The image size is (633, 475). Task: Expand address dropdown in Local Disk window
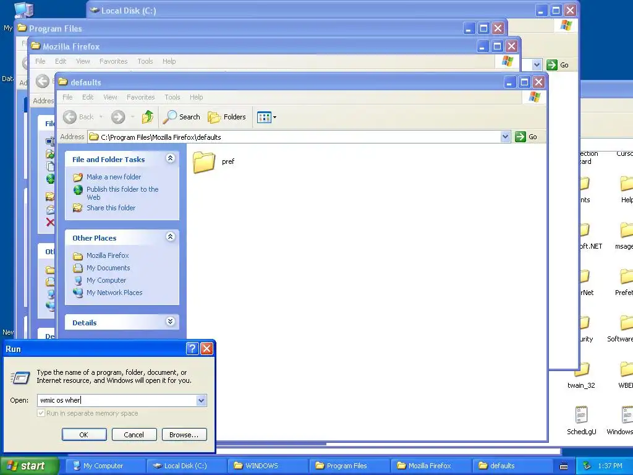(x=537, y=64)
